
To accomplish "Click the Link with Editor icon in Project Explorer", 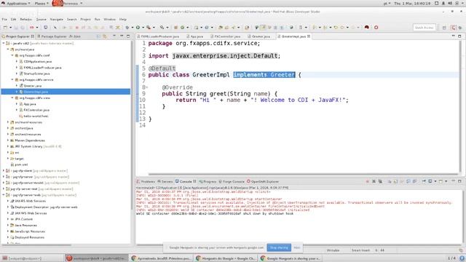I will (x=105, y=36).
